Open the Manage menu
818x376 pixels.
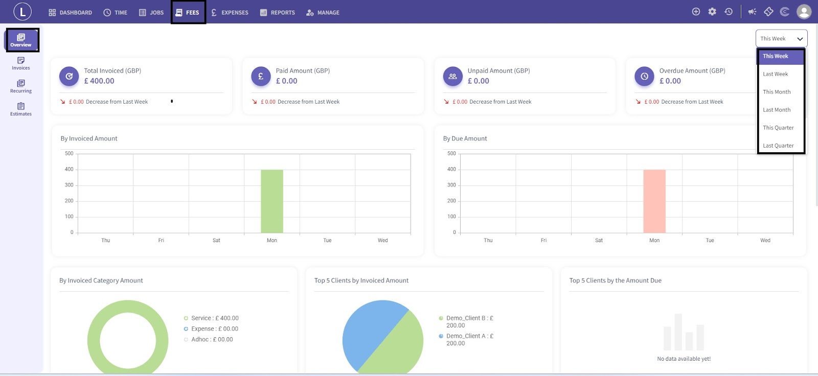[x=323, y=12]
